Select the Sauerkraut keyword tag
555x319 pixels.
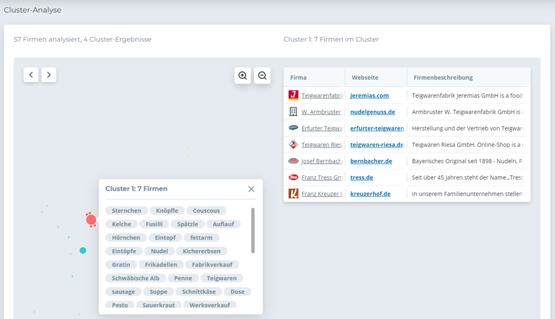[x=159, y=305]
